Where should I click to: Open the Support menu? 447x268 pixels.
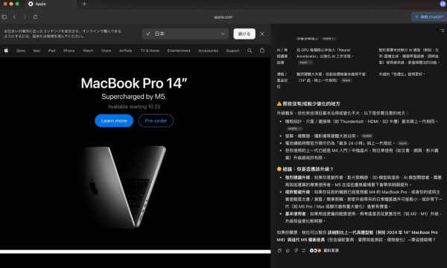pos(232,51)
